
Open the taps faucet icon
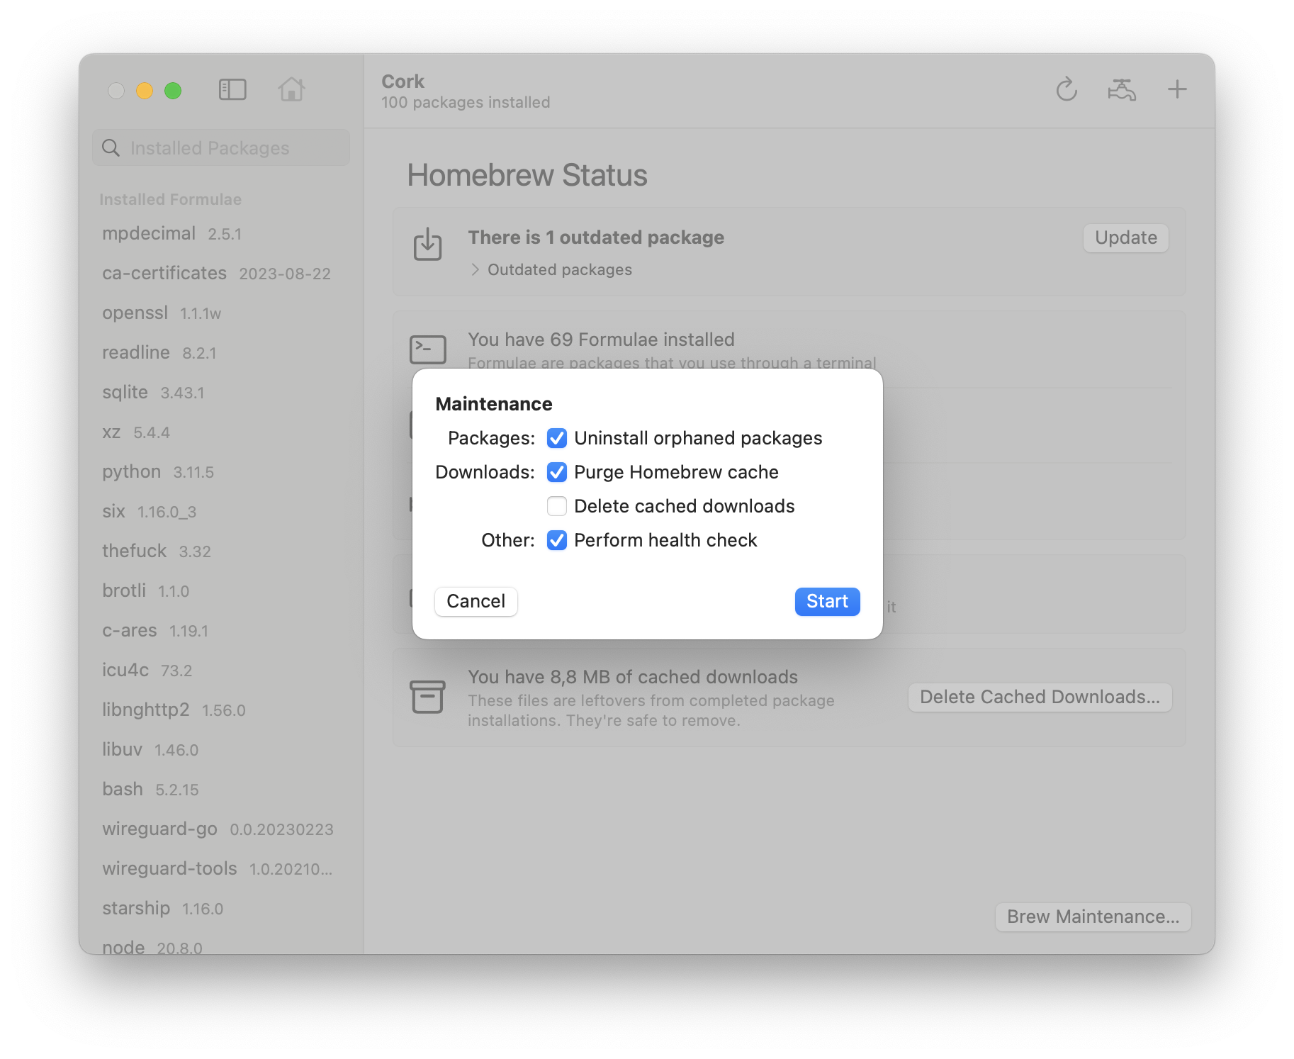(x=1121, y=90)
